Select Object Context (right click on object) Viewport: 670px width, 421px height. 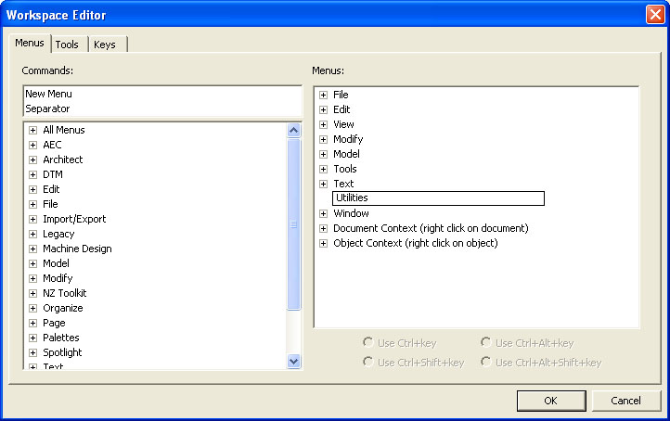(x=416, y=243)
